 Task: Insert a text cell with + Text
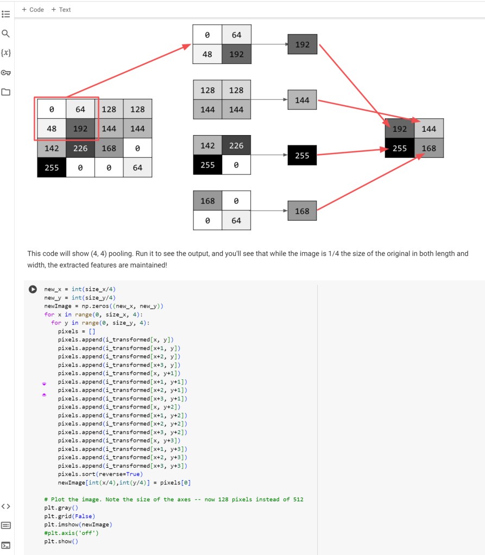pos(61,9)
